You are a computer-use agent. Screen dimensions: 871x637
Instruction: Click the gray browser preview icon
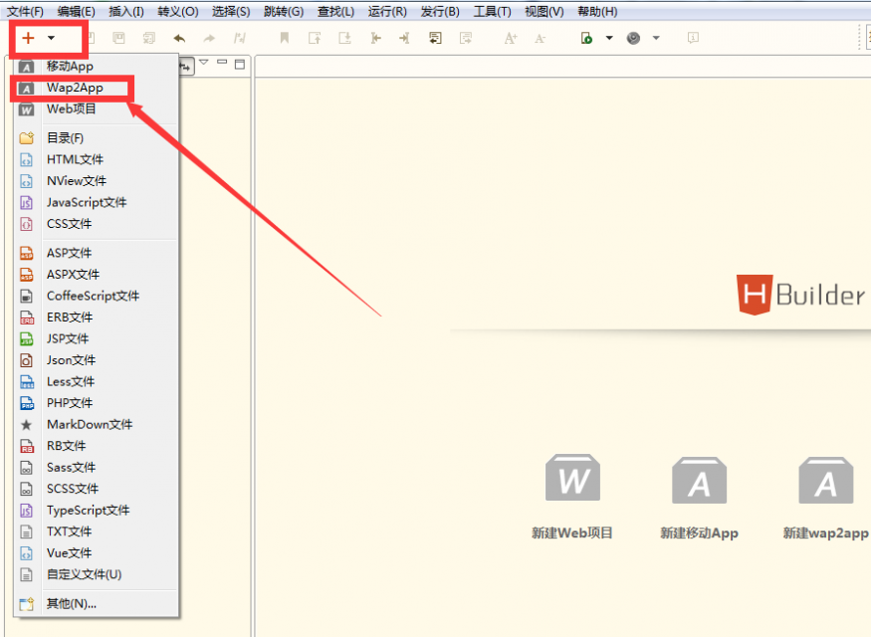tap(633, 38)
